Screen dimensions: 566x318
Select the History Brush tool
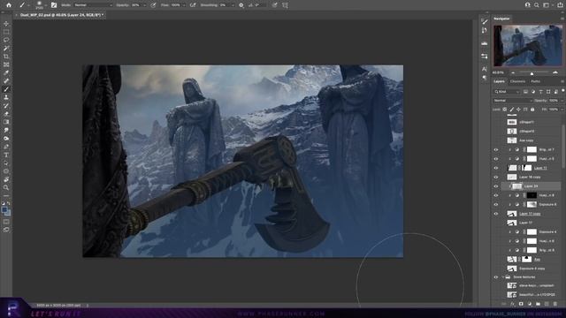(x=6, y=106)
